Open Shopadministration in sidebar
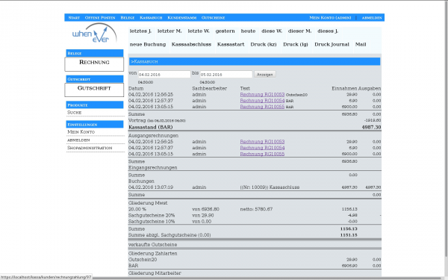448x280 pixels. click(x=90, y=148)
